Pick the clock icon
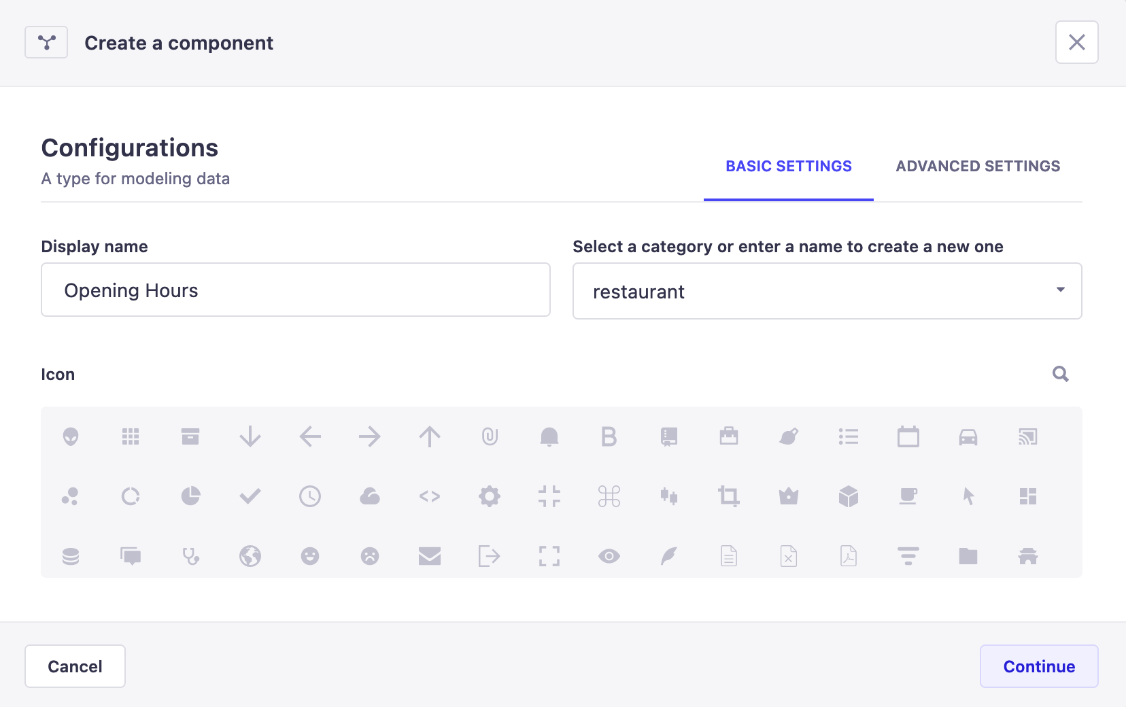Screen dimensions: 1126x707 click(x=310, y=496)
